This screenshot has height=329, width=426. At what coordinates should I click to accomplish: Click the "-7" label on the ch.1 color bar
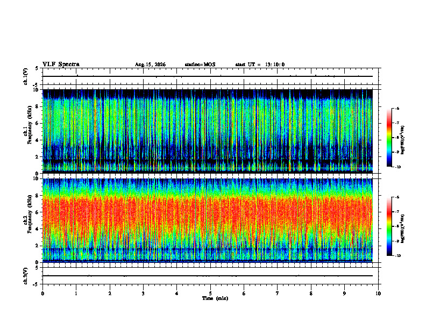tap(397, 123)
